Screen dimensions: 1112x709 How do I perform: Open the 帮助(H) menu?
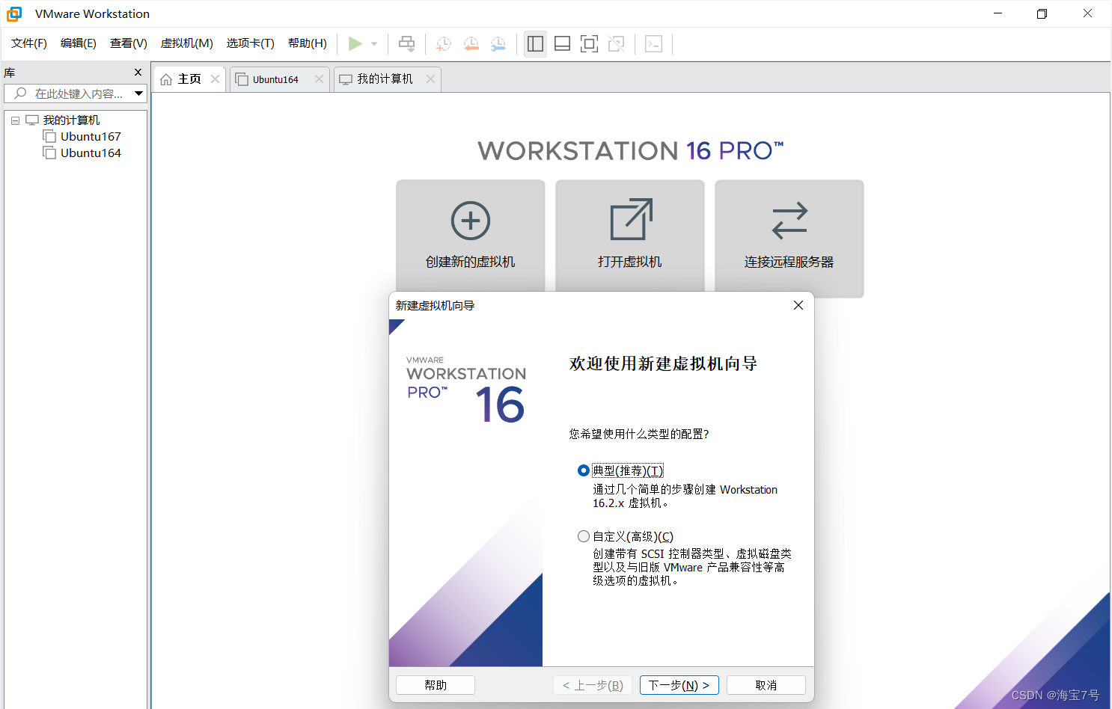tap(308, 43)
